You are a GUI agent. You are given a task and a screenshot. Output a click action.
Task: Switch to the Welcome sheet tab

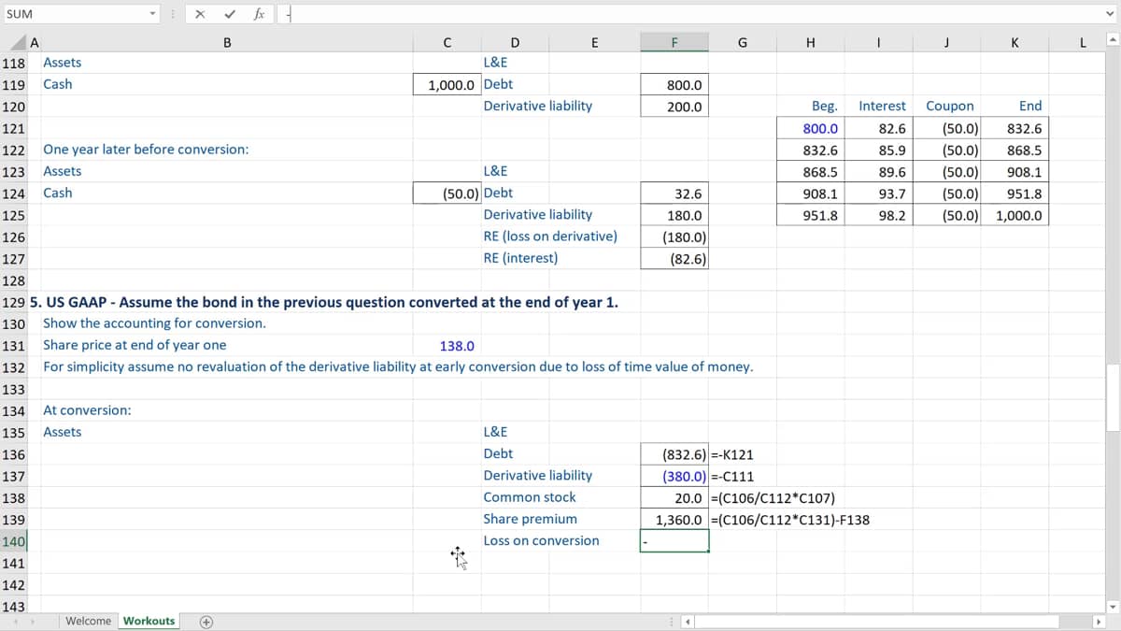88,621
